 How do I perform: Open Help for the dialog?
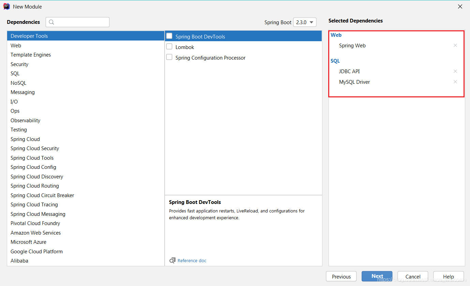click(x=449, y=276)
